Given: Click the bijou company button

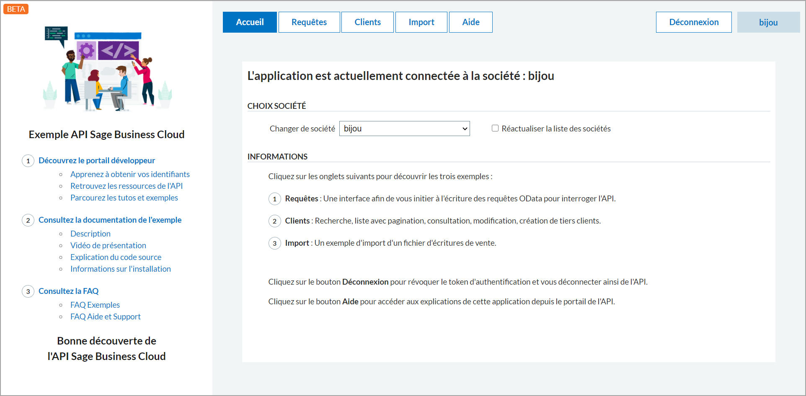Looking at the screenshot, I should tap(768, 22).
